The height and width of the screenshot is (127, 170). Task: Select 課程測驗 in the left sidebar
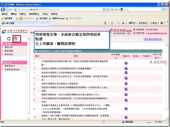click(9, 51)
